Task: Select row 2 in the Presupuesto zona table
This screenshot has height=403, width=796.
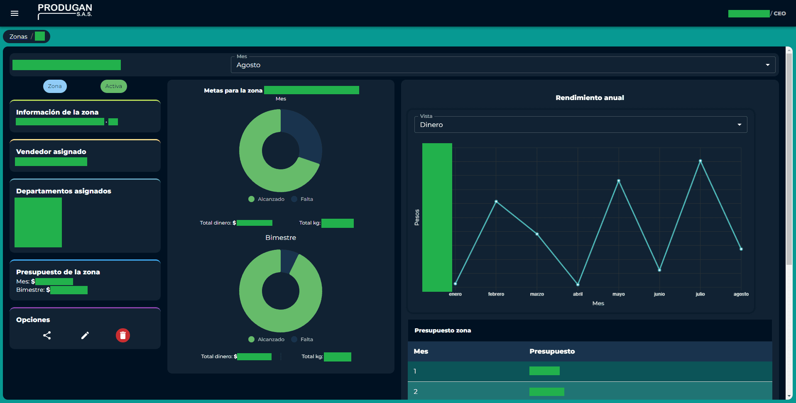Action: (590, 391)
